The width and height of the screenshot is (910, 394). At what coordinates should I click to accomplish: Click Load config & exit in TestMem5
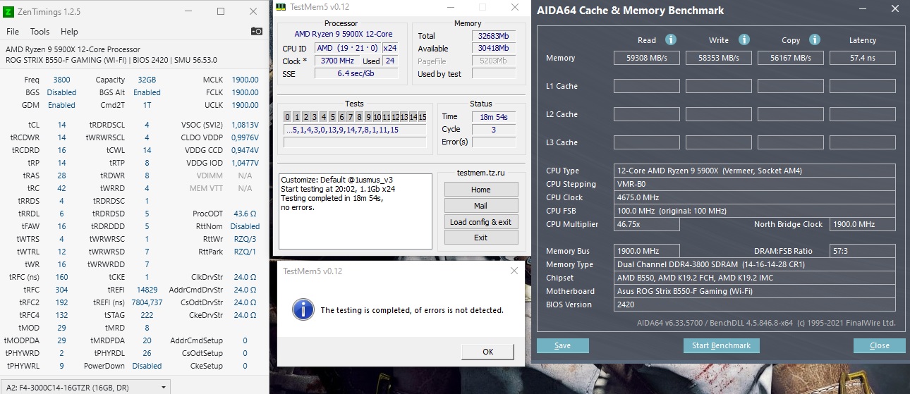point(480,222)
